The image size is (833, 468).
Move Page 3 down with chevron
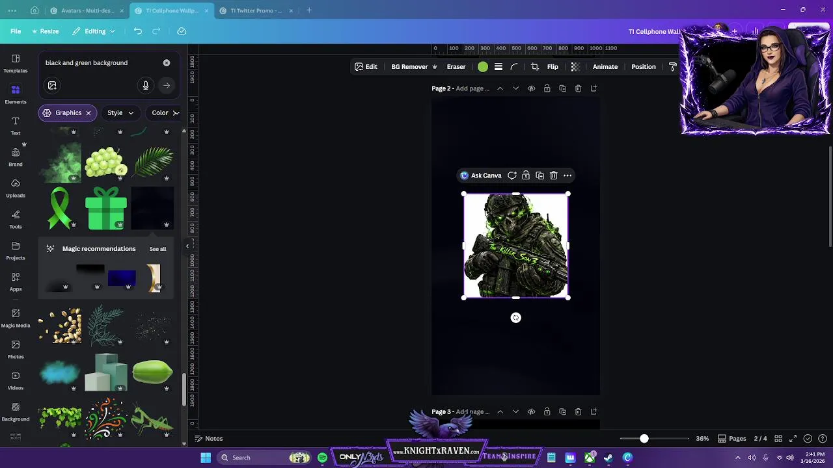pyautogui.click(x=516, y=412)
